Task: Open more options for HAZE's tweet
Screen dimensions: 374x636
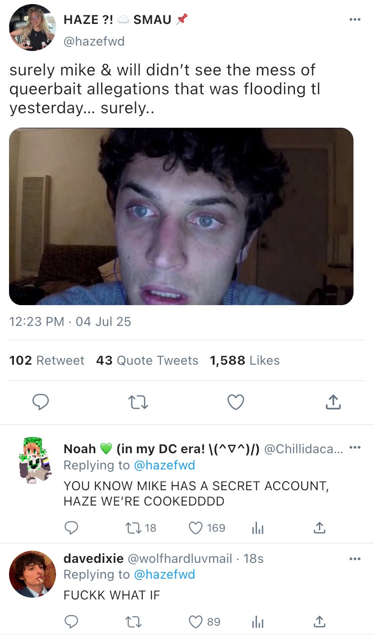Action: point(355,20)
